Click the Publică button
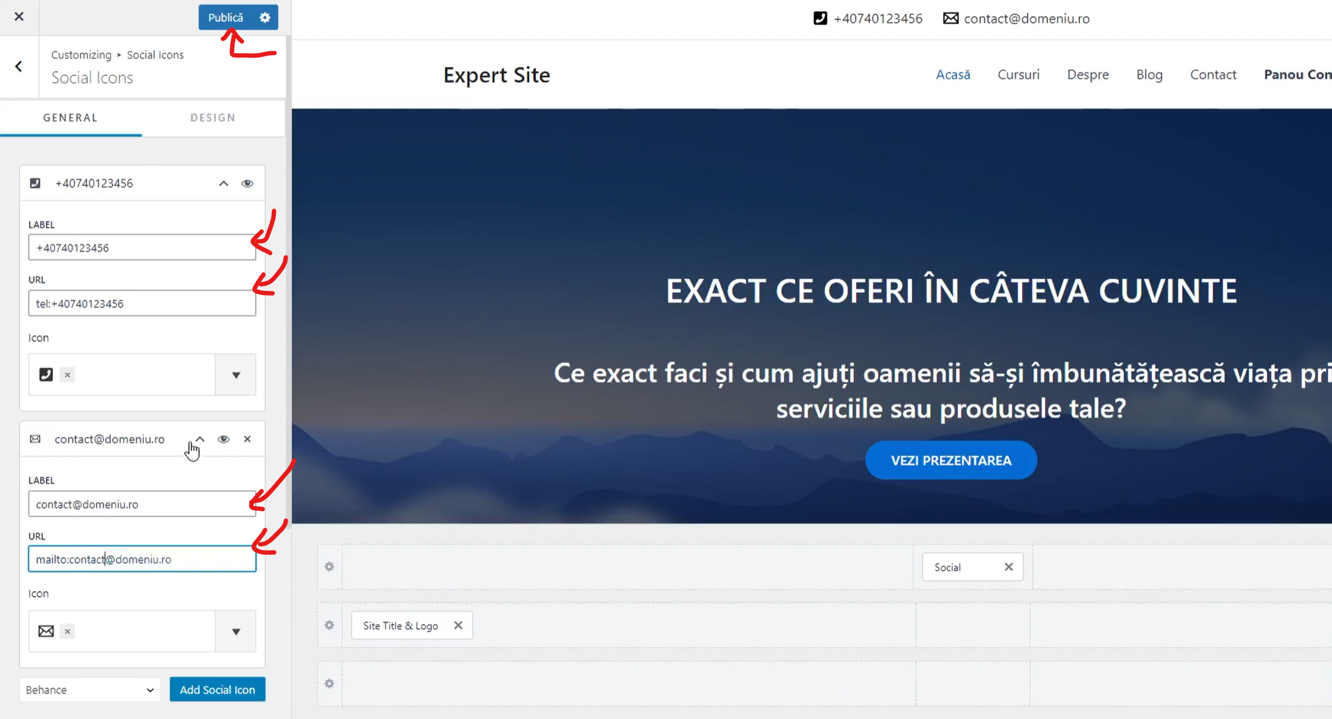 [x=225, y=18]
